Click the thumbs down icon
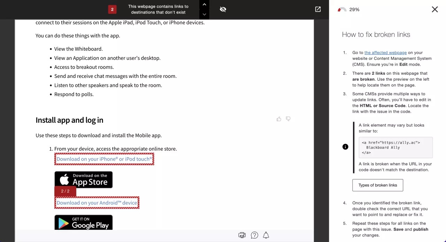The image size is (446, 242). [x=288, y=119]
